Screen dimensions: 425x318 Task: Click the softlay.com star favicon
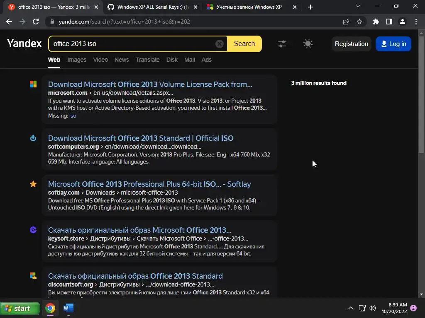(33, 184)
